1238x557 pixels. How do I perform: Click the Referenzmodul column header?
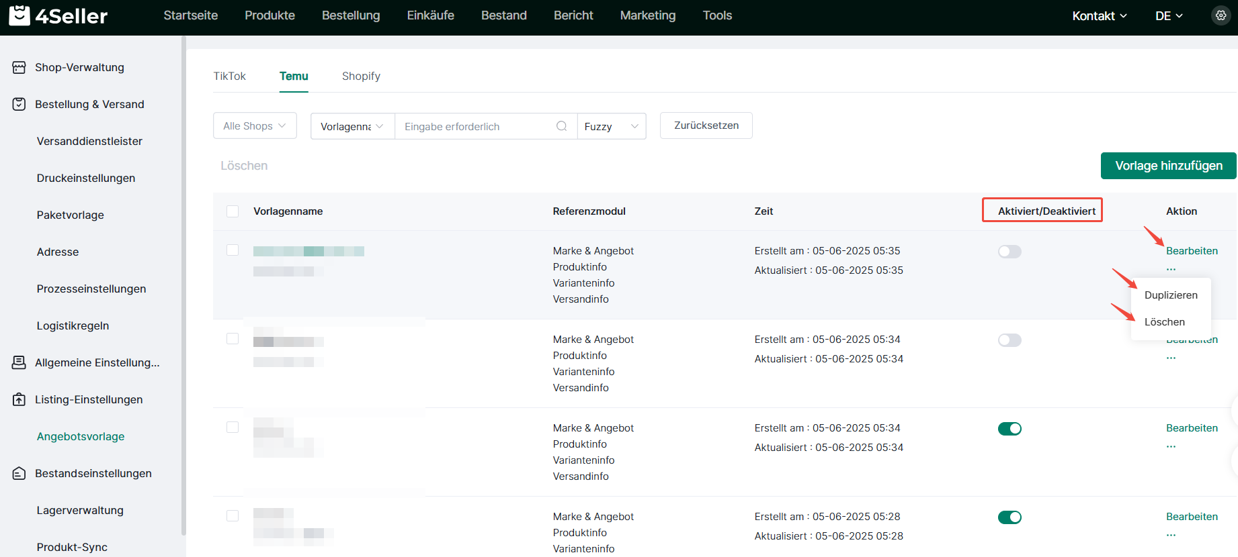(589, 211)
